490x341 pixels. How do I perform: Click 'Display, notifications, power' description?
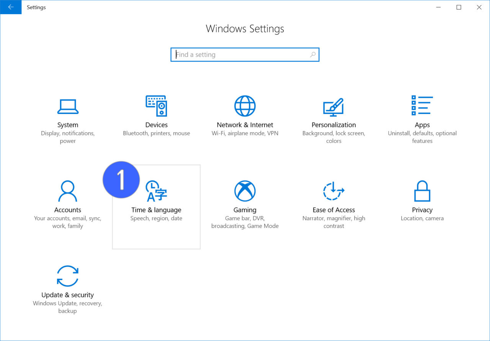tap(68, 137)
